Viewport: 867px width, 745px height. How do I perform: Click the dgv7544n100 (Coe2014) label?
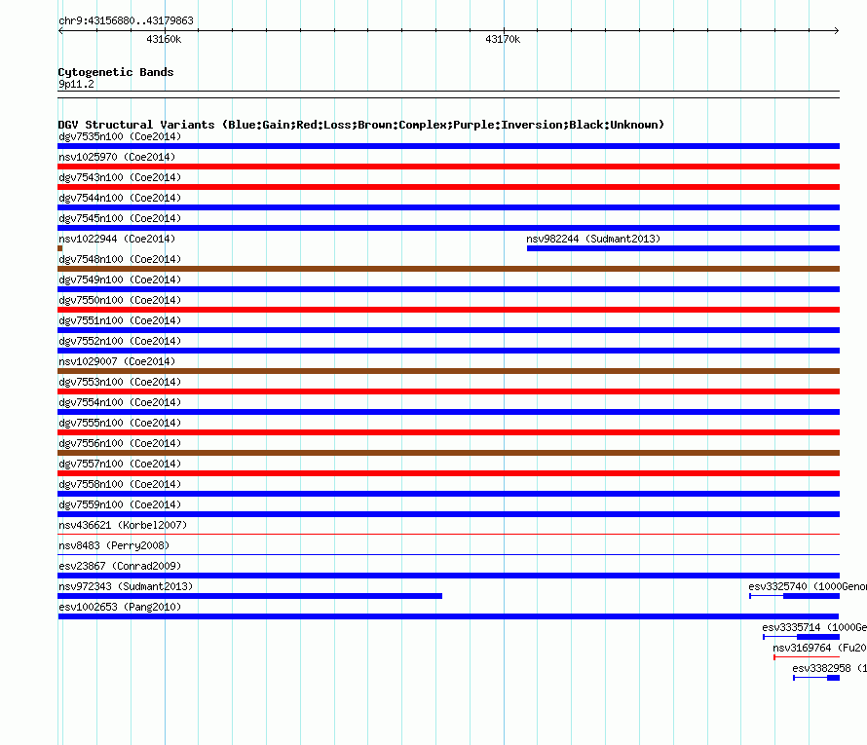(x=120, y=198)
